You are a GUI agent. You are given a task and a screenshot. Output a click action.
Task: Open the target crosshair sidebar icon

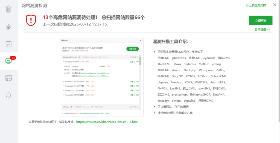click(x=8, y=27)
